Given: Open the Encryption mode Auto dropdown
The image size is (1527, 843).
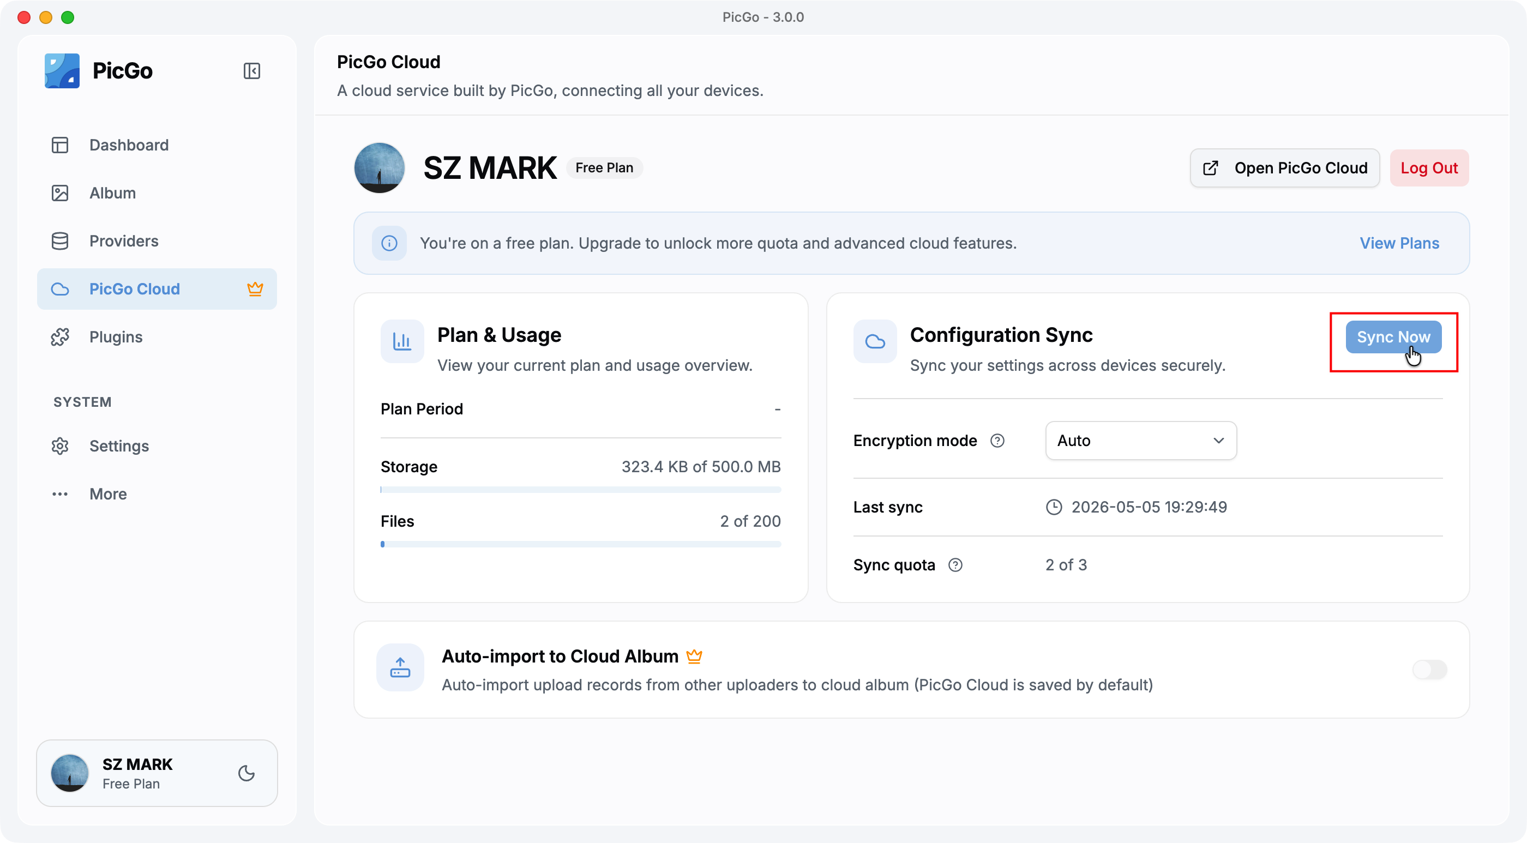Looking at the screenshot, I should tap(1140, 441).
